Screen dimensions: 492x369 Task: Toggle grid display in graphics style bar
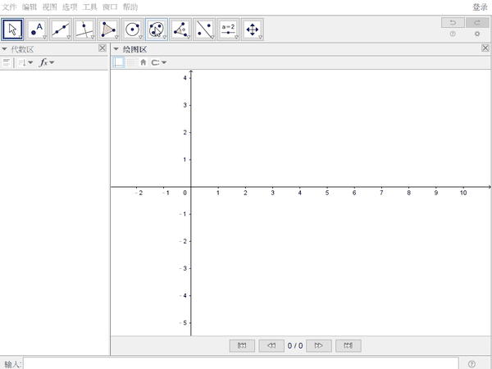point(131,62)
